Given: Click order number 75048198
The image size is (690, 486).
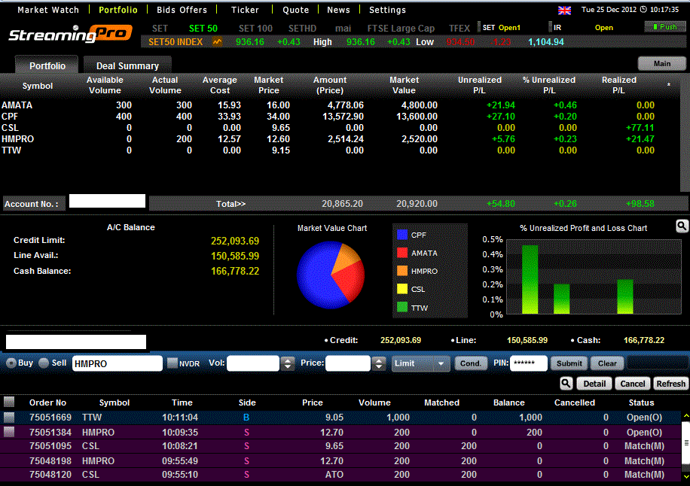Looking at the screenshot, I should pyautogui.click(x=50, y=461).
